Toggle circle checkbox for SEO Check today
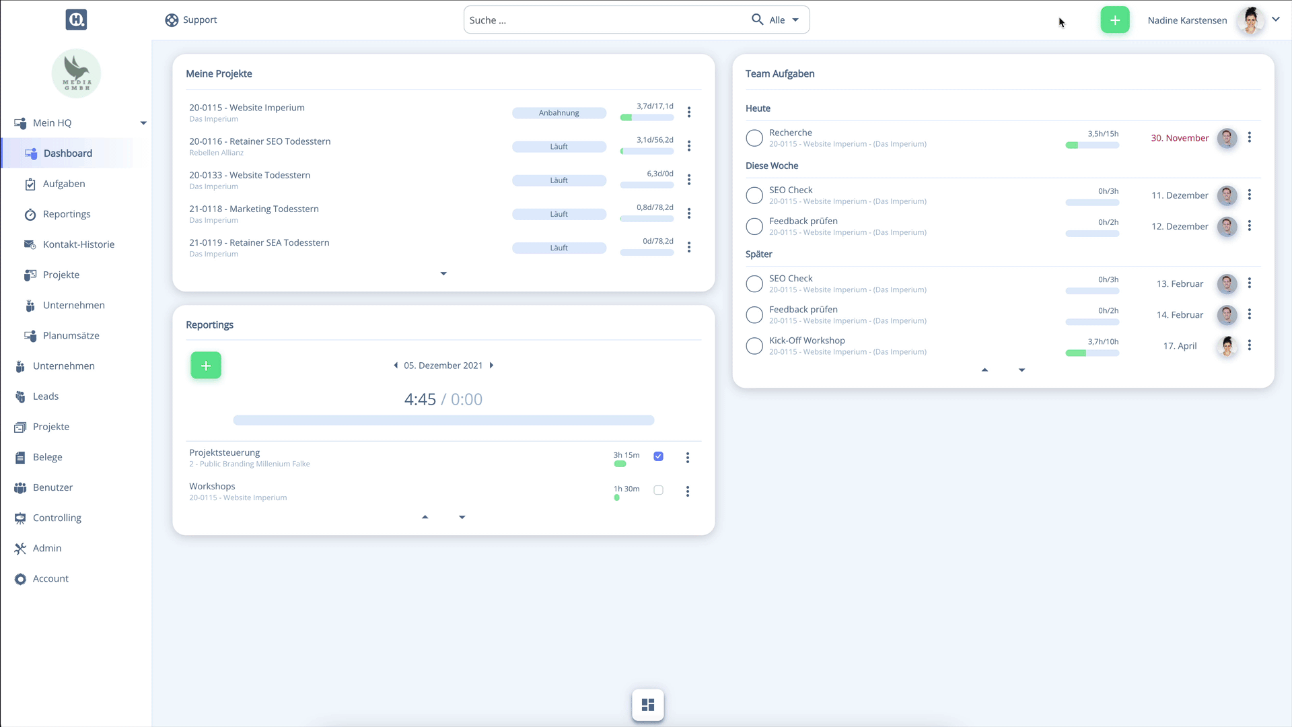This screenshot has height=727, width=1292. 754,195
